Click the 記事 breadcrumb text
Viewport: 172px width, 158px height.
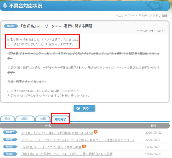(x=165, y=16)
